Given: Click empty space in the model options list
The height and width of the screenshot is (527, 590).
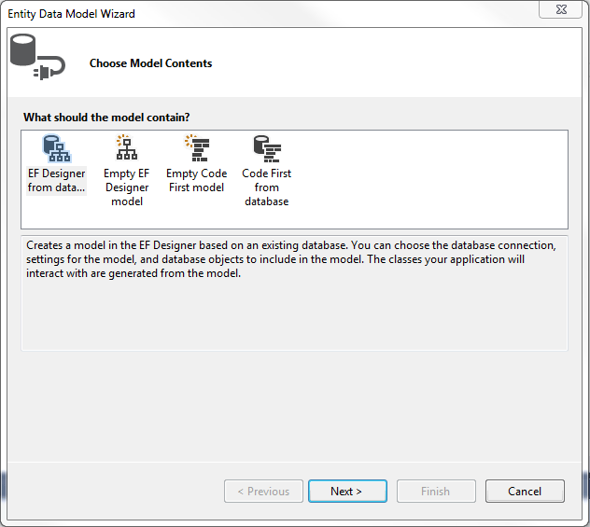Looking at the screenshot, I should pos(428,180).
